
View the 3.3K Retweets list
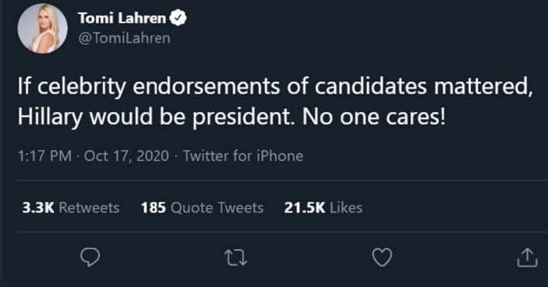71,208
